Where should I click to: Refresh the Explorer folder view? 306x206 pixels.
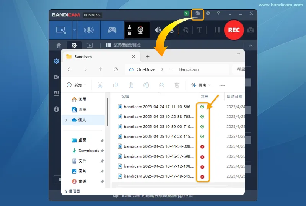pos(116,69)
